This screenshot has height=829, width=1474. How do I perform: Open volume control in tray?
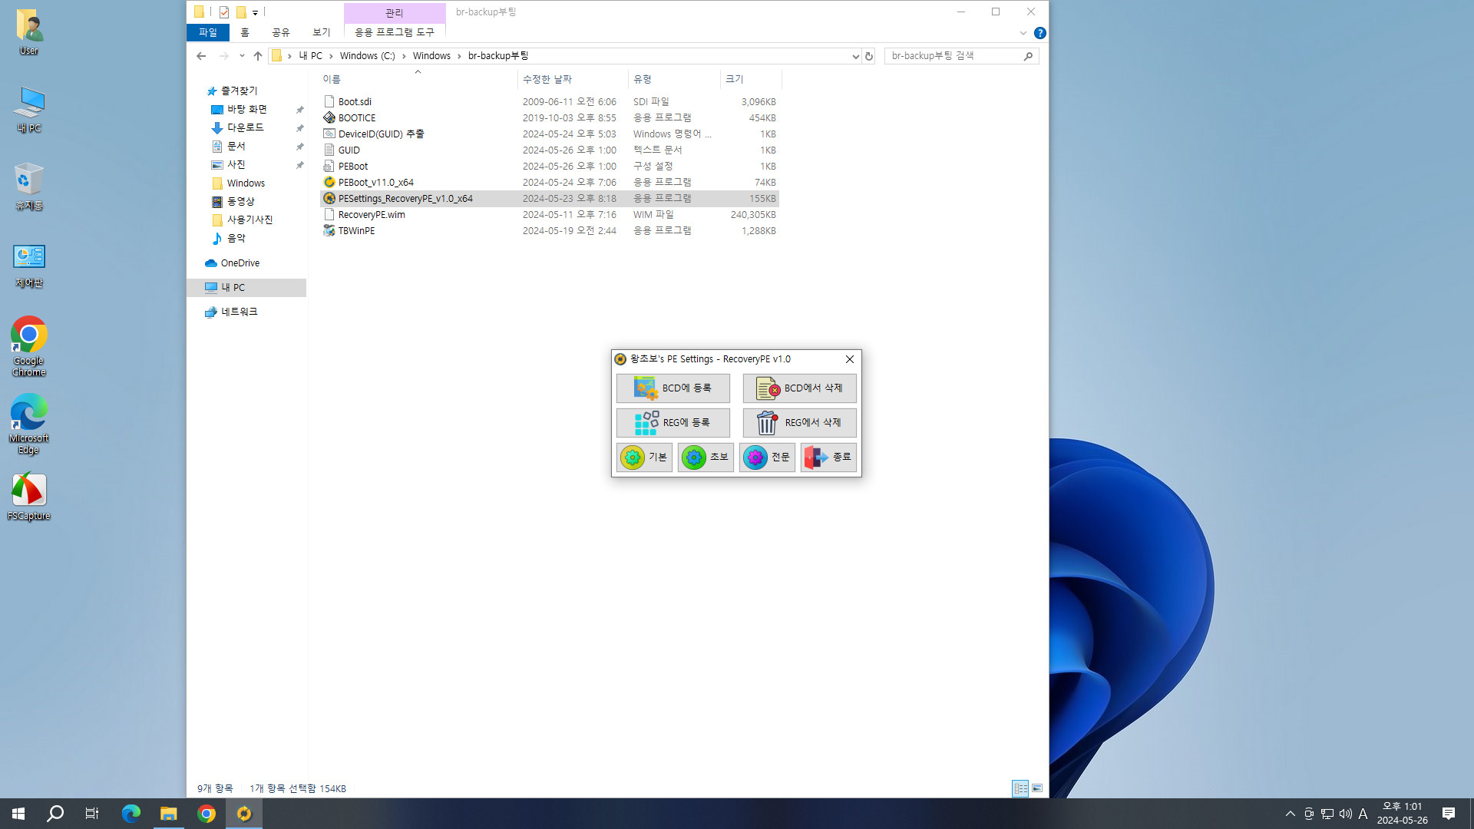tap(1345, 814)
